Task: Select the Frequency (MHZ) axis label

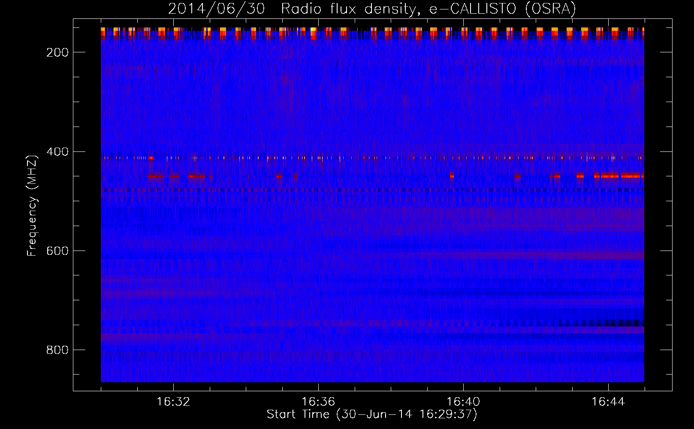Action: (x=32, y=205)
